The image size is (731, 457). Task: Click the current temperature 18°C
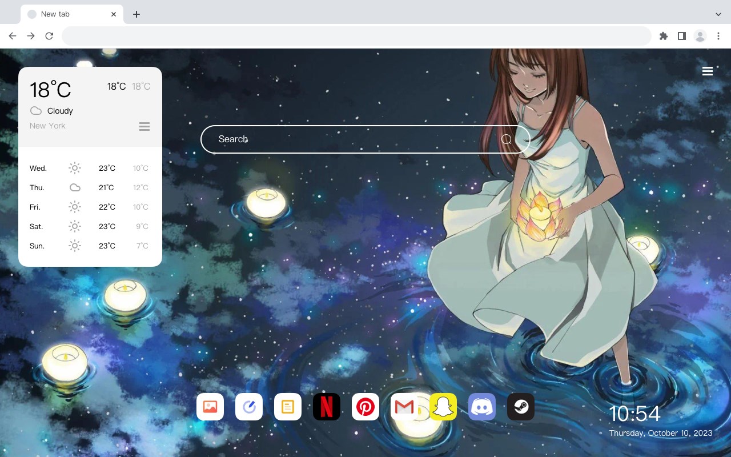point(50,90)
